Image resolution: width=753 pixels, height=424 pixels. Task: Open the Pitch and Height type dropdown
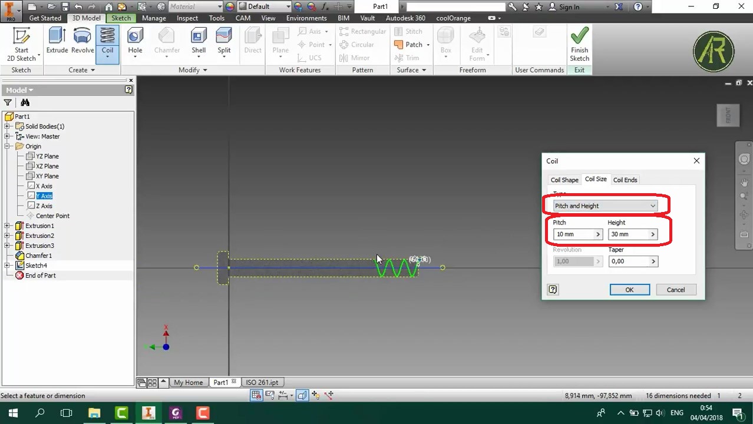[652, 206]
